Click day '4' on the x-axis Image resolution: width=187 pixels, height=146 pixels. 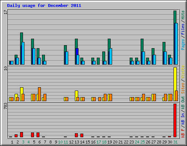tap(28, 142)
